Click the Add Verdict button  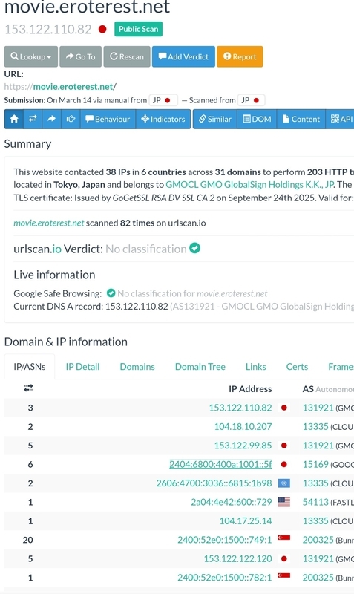coord(183,56)
